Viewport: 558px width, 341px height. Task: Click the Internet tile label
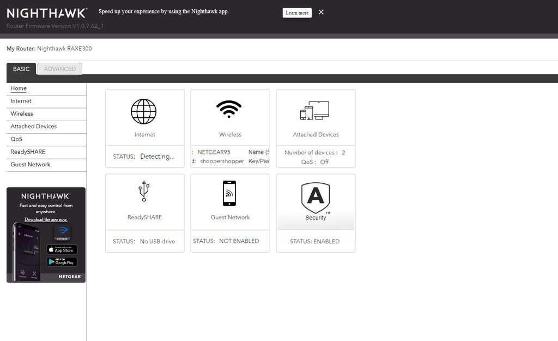coord(144,135)
